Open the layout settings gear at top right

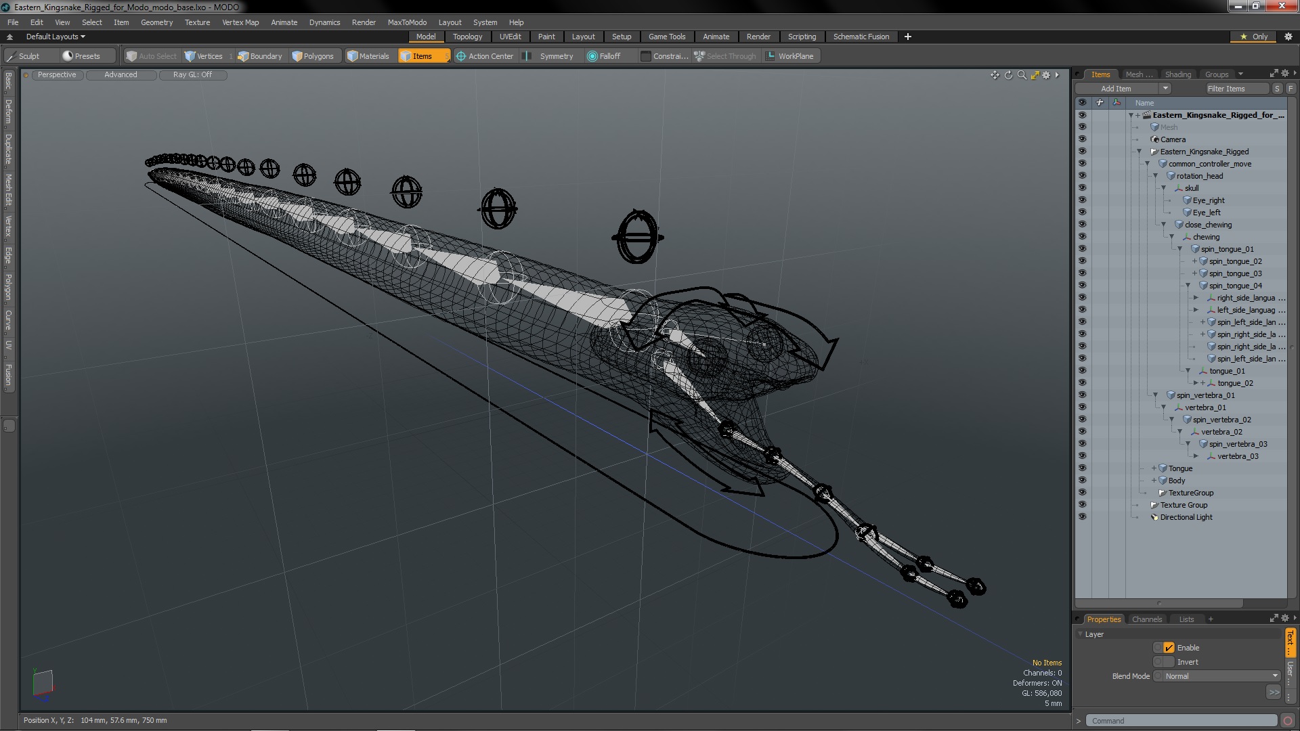1288,37
